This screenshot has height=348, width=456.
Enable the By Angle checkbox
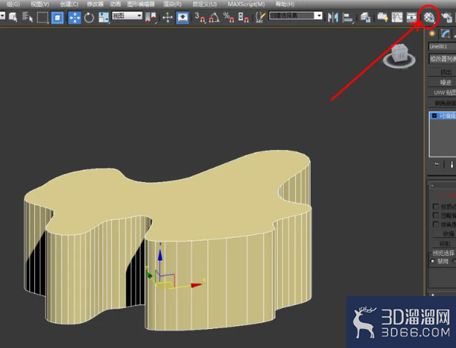click(x=436, y=224)
